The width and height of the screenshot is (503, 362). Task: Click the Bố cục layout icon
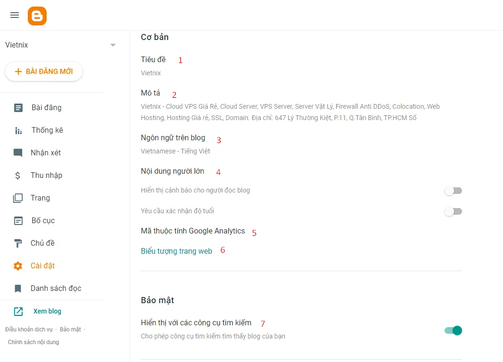pos(18,221)
